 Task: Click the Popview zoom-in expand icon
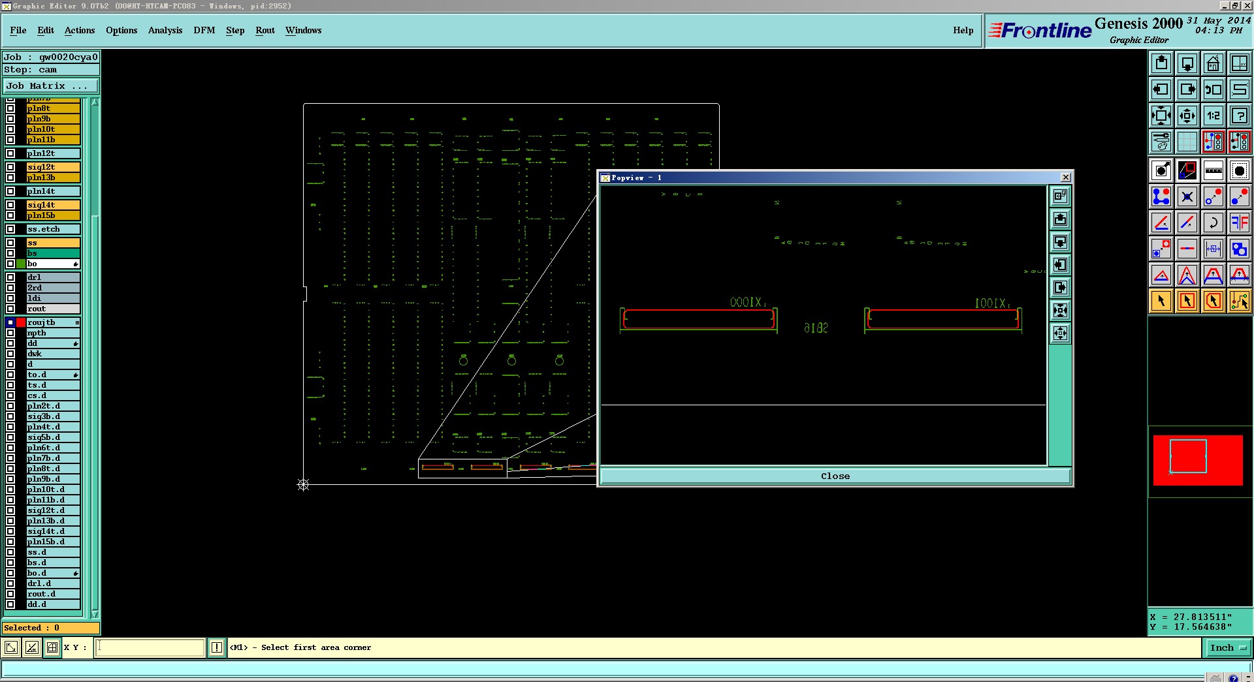point(1060,311)
